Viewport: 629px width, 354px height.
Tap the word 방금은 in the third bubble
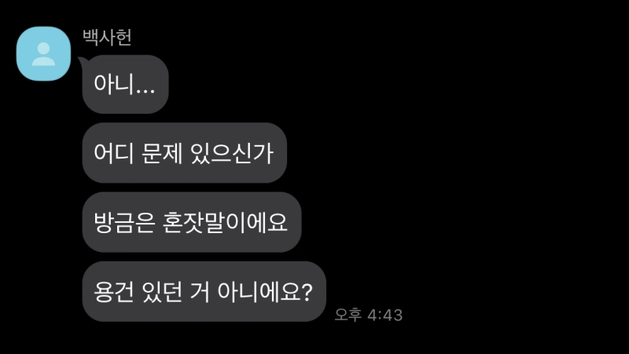[x=124, y=223]
